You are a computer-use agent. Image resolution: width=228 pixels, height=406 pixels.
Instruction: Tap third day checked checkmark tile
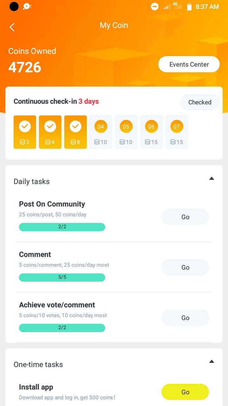point(75,132)
